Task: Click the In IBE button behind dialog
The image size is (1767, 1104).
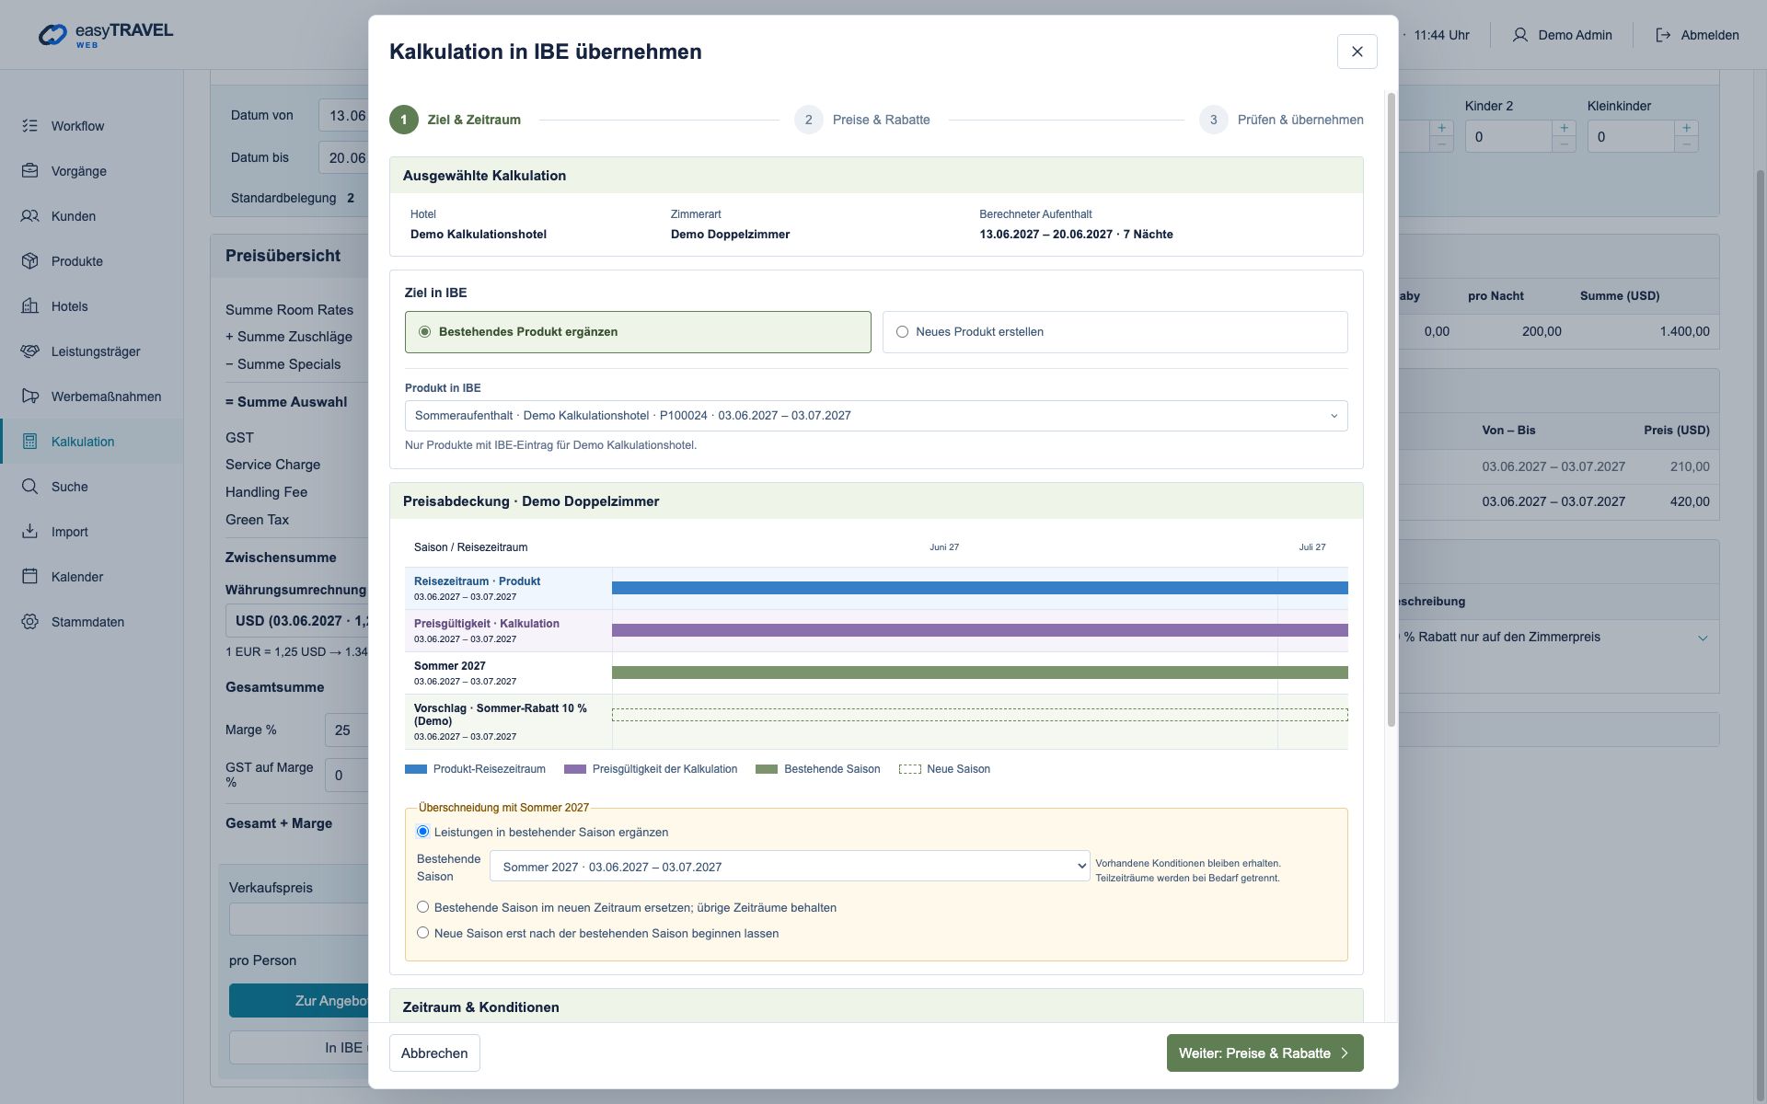Action: [x=299, y=1048]
